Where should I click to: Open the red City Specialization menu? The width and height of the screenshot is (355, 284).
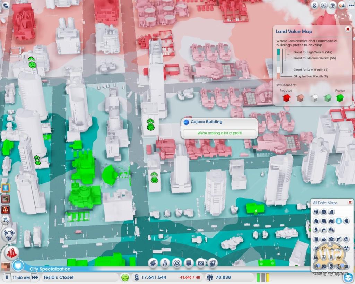[x=11, y=253]
